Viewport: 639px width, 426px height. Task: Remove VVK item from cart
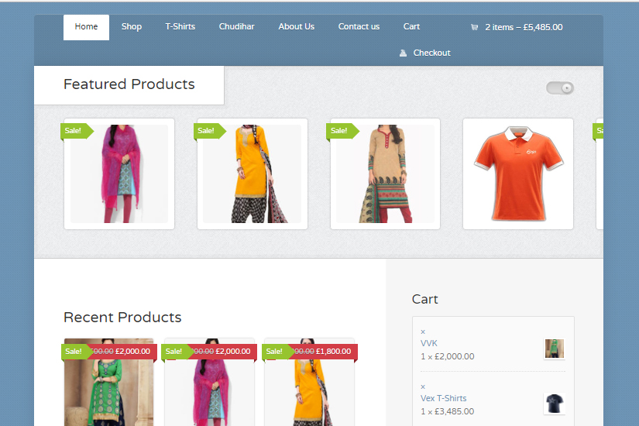click(x=423, y=332)
